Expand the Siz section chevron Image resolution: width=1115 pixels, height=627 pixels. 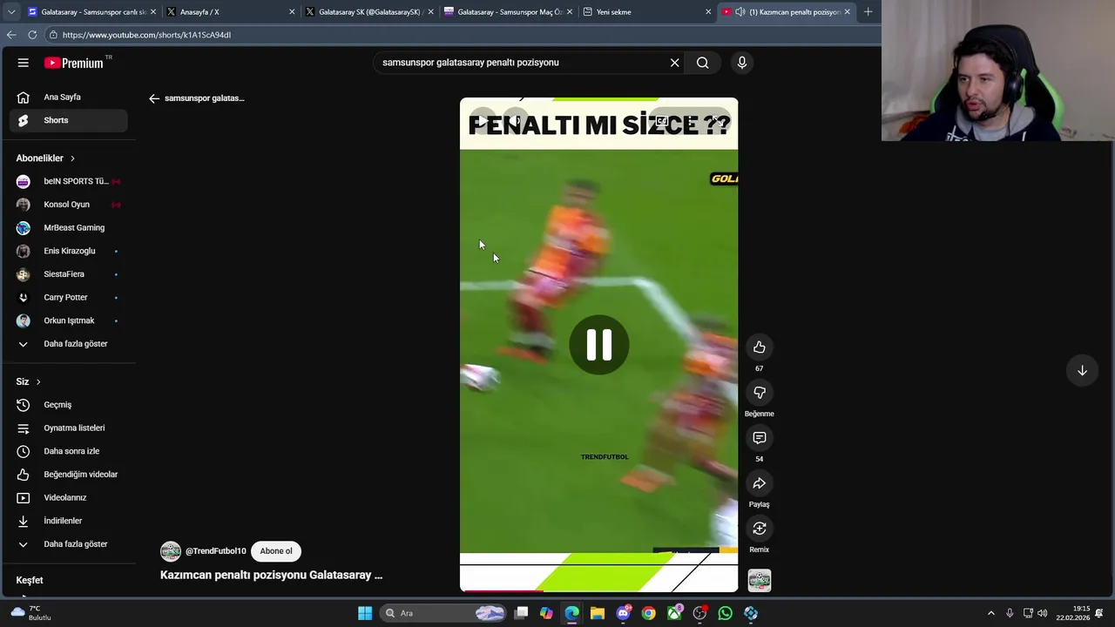click(38, 382)
